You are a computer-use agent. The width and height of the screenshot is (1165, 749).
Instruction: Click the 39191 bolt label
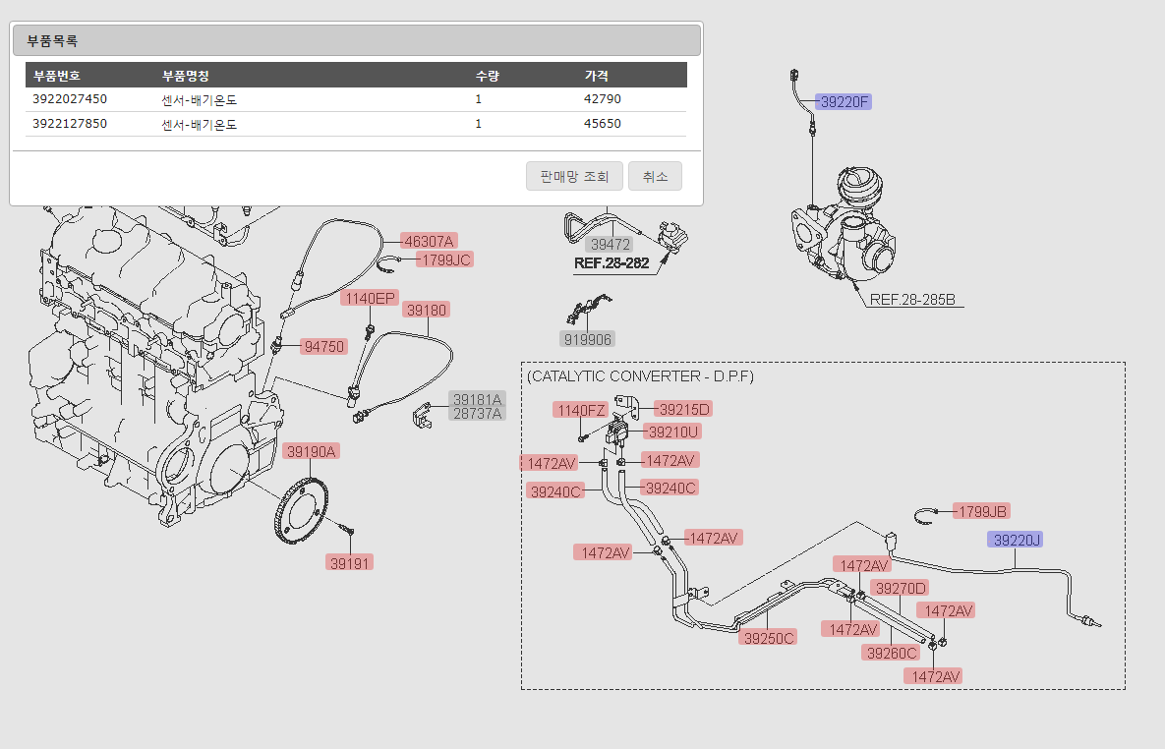351,562
